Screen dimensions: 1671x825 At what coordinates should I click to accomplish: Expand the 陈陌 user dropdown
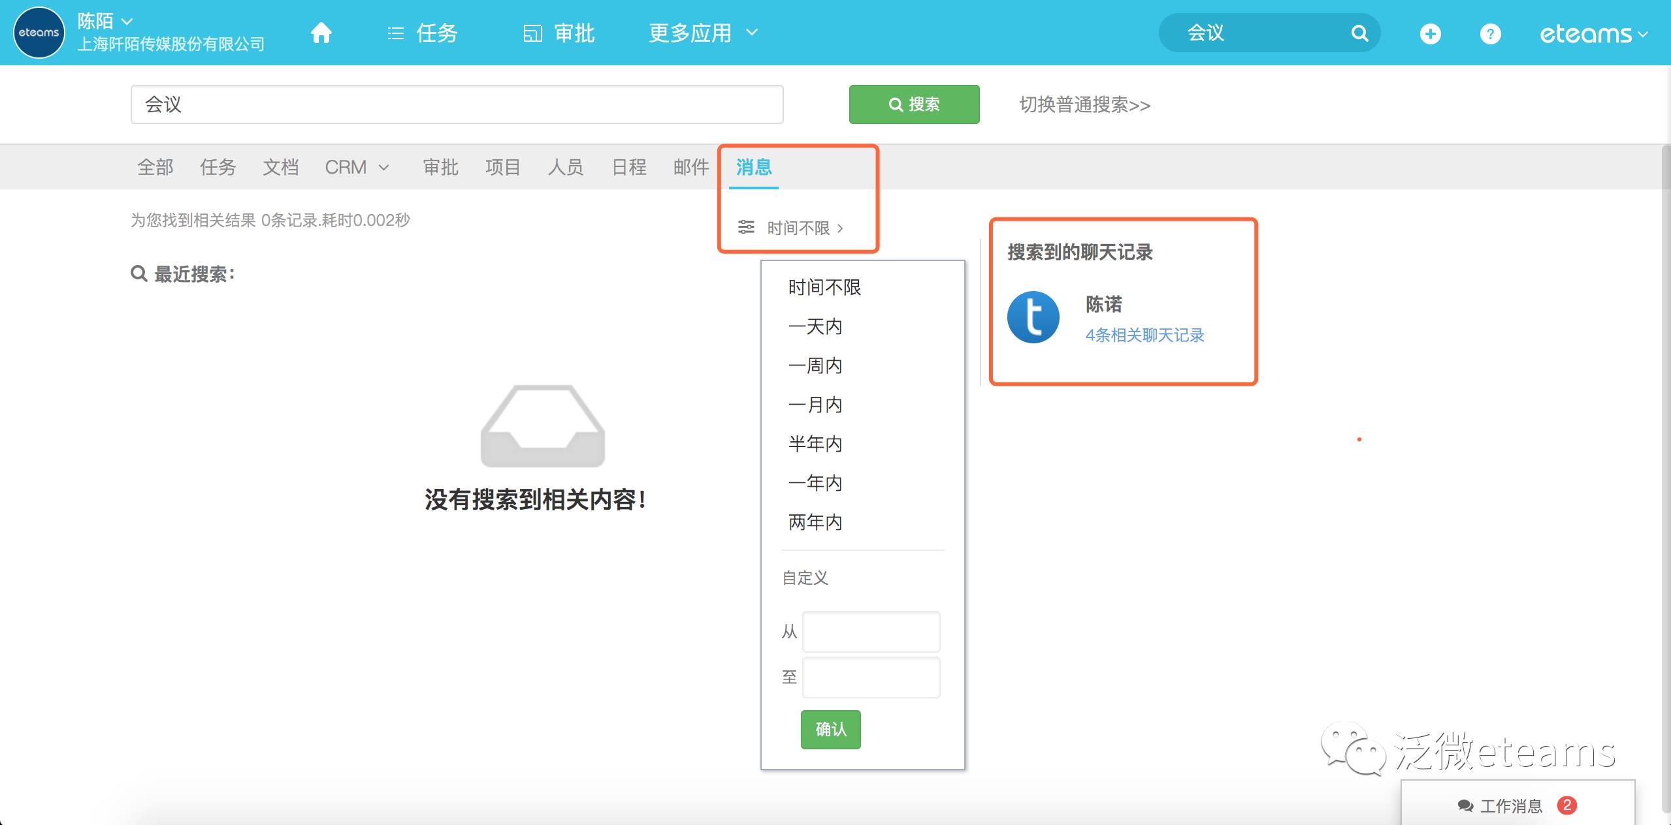coord(106,22)
